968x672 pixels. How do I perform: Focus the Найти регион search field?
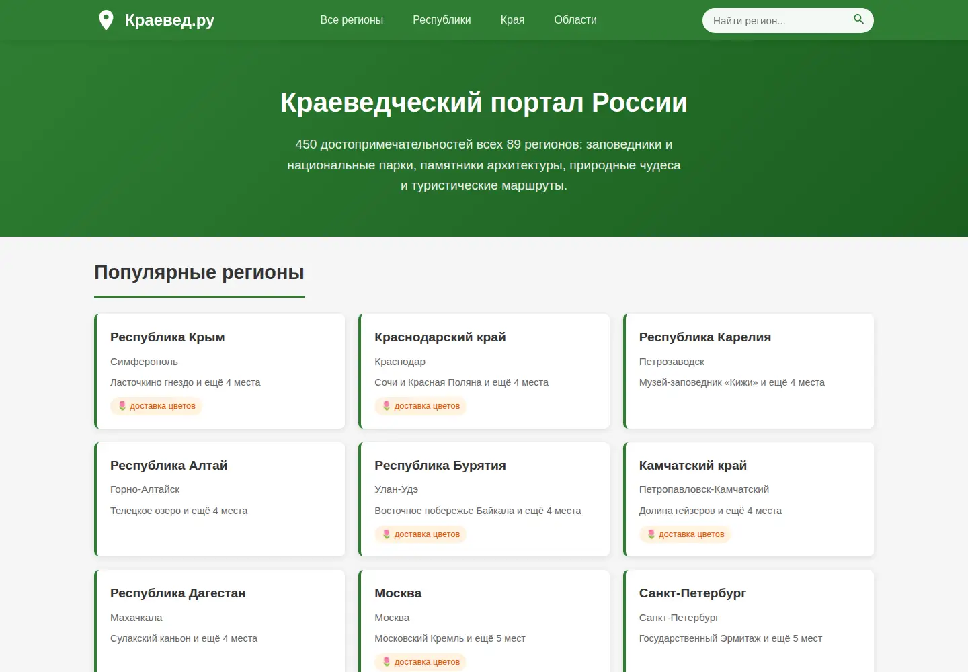click(x=788, y=21)
